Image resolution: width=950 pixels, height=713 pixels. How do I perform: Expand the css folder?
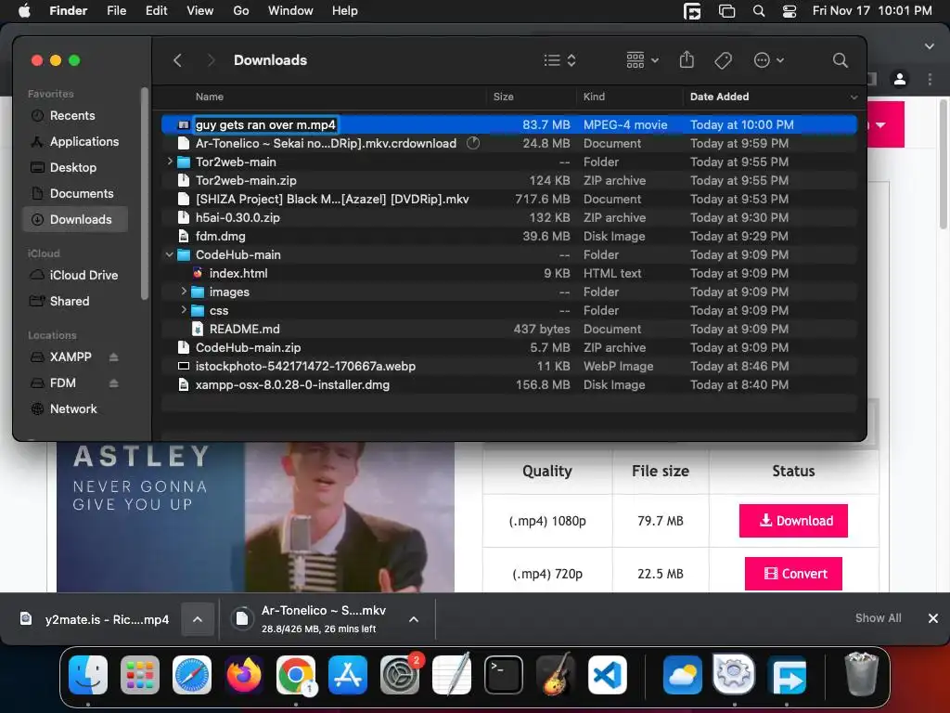point(184,310)
